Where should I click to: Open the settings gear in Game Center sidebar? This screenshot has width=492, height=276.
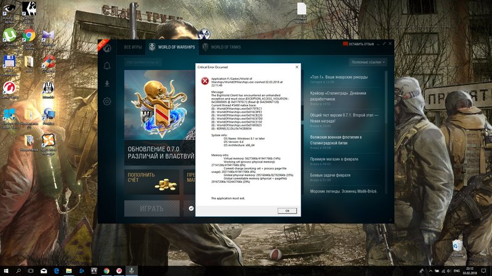[107, 101]
